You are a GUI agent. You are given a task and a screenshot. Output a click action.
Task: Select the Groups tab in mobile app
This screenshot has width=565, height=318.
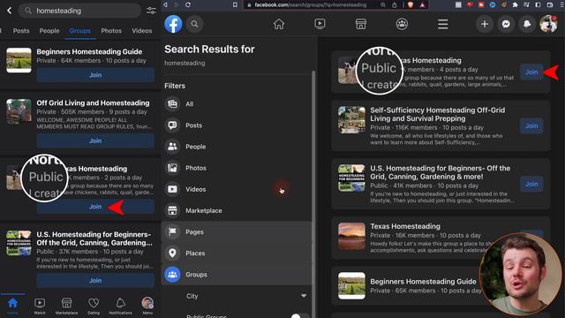[80, 31]
